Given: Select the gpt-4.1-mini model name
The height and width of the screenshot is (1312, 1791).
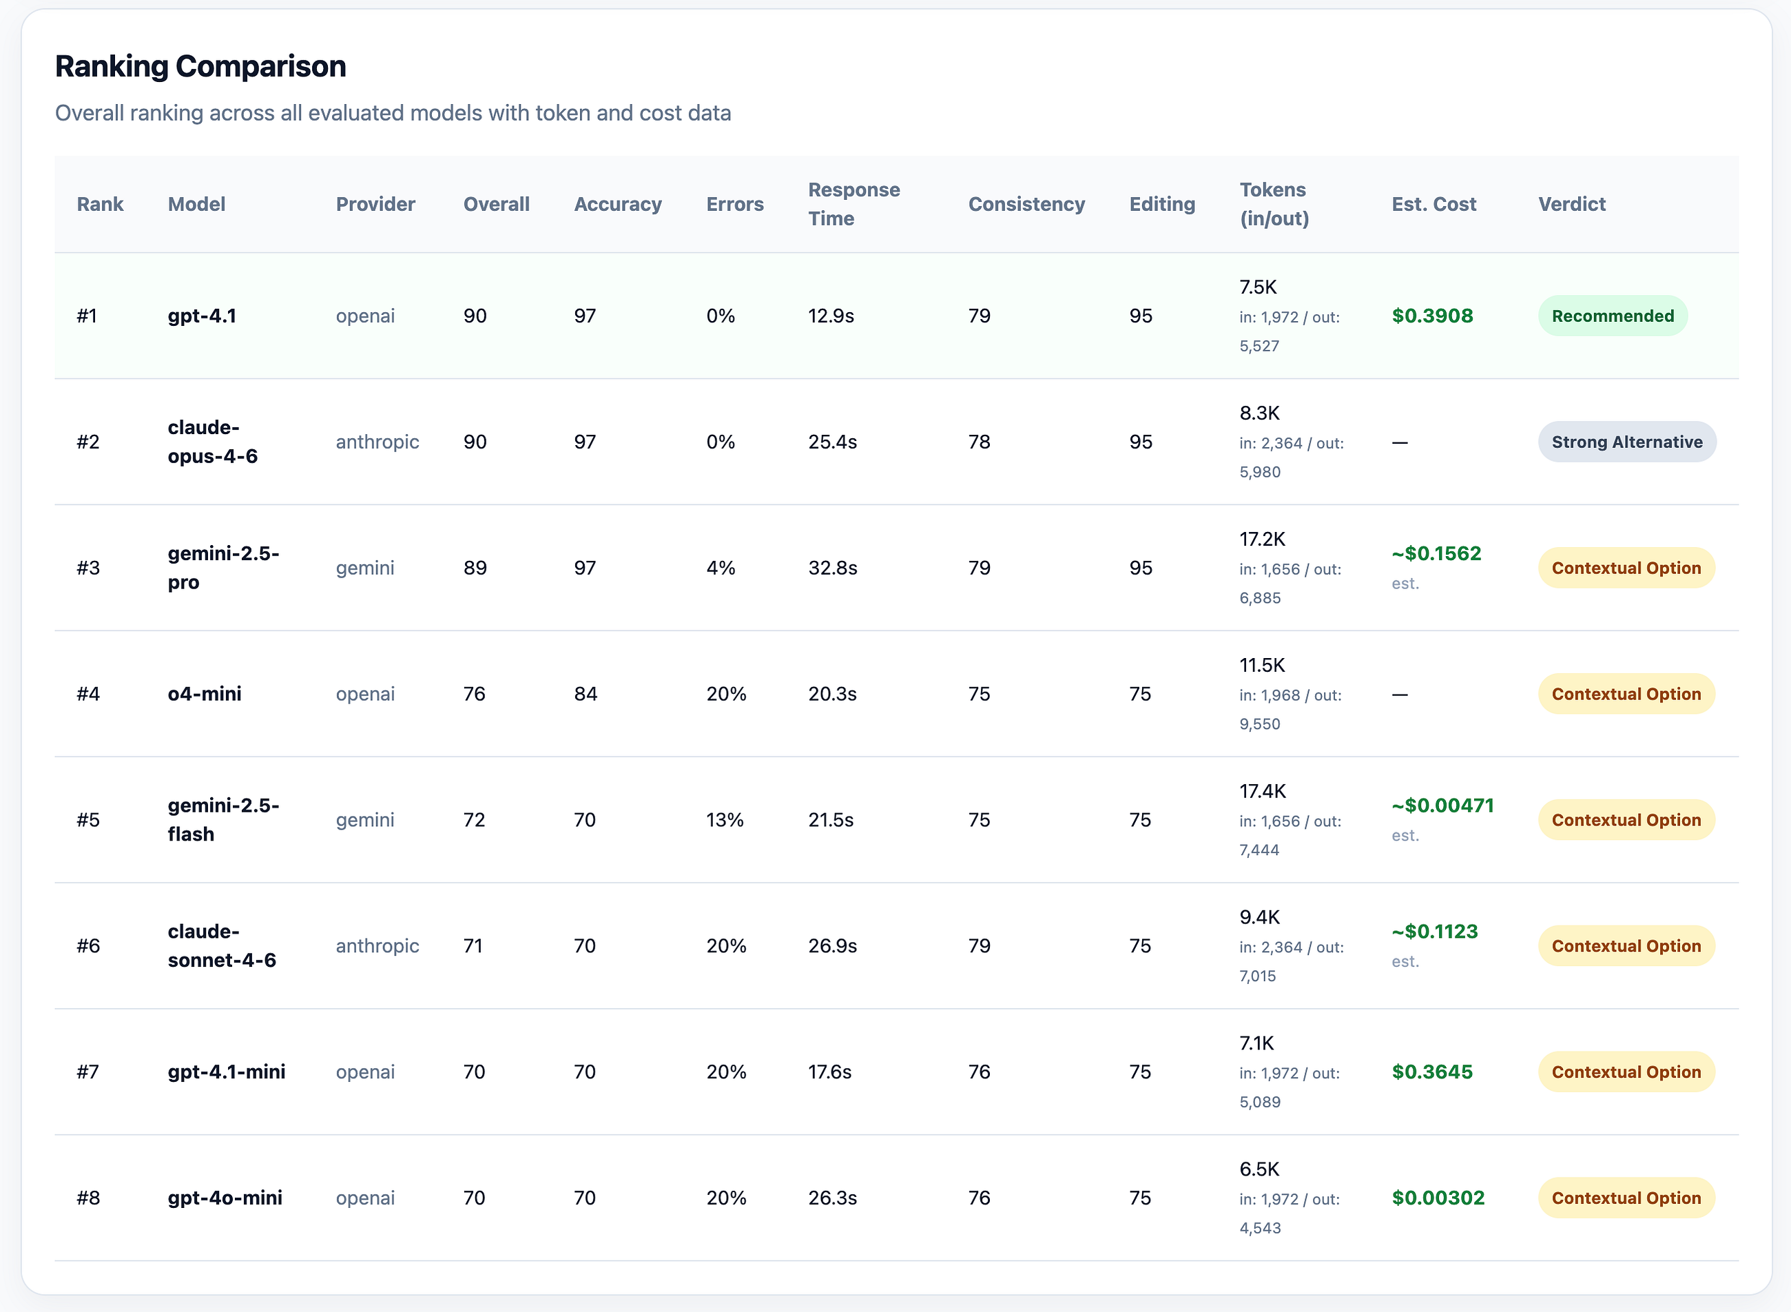Looking at the screenshot, I should (226, 1072).
